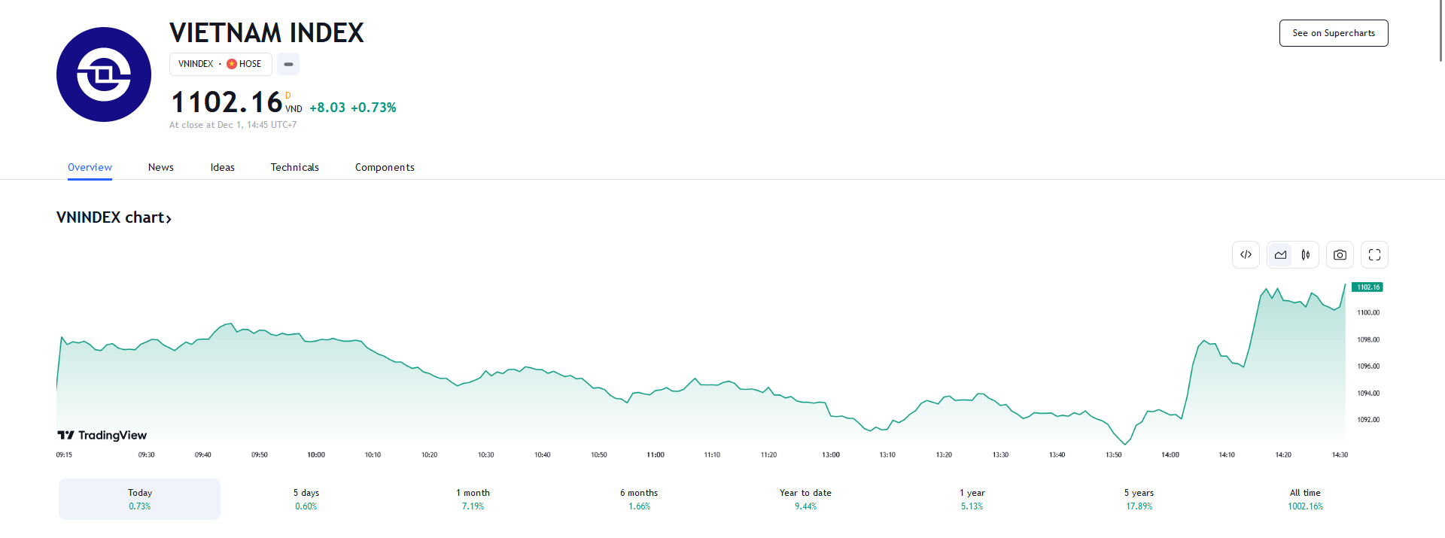
Task: Click the 1102.16 price label on axis
Action: pyautogui.click(x=1367, y=287)
